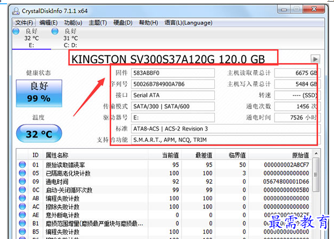Click the 良好 99 % health status button
The height and width of the screenshot is (239, 334).
pyautogui.click(x=39, y=93)
